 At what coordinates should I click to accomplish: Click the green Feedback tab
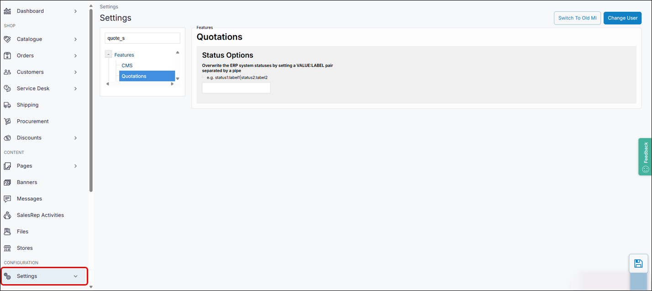645,157
